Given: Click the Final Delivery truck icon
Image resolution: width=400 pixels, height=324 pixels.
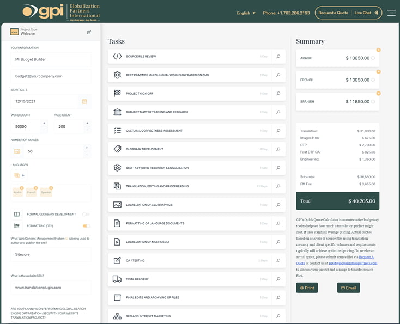Looking at the screenshot, I should click(117, 279).
